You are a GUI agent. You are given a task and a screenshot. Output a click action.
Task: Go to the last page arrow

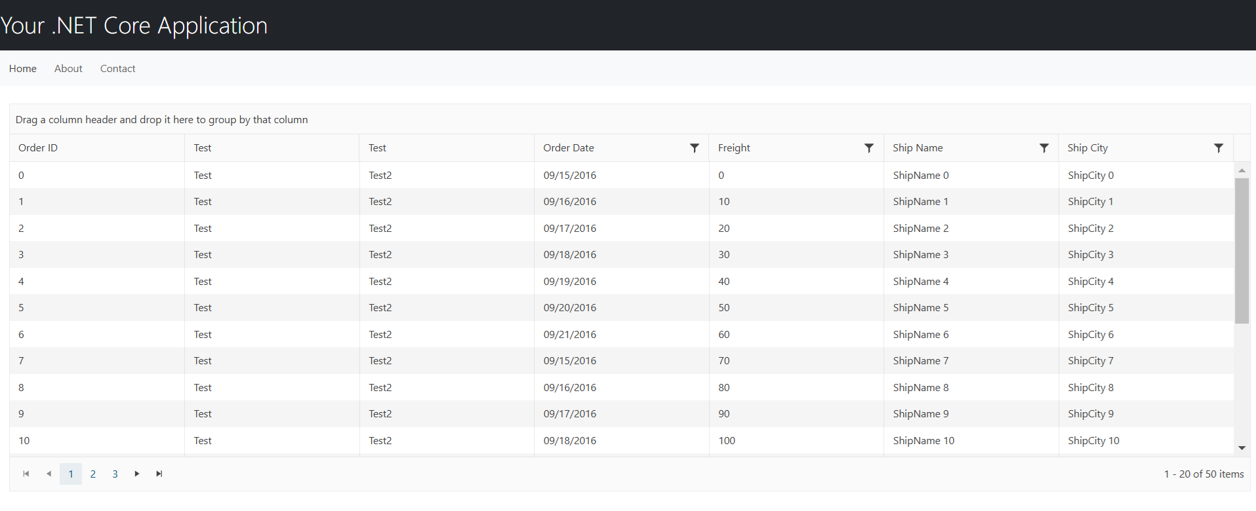pos(159,474)
